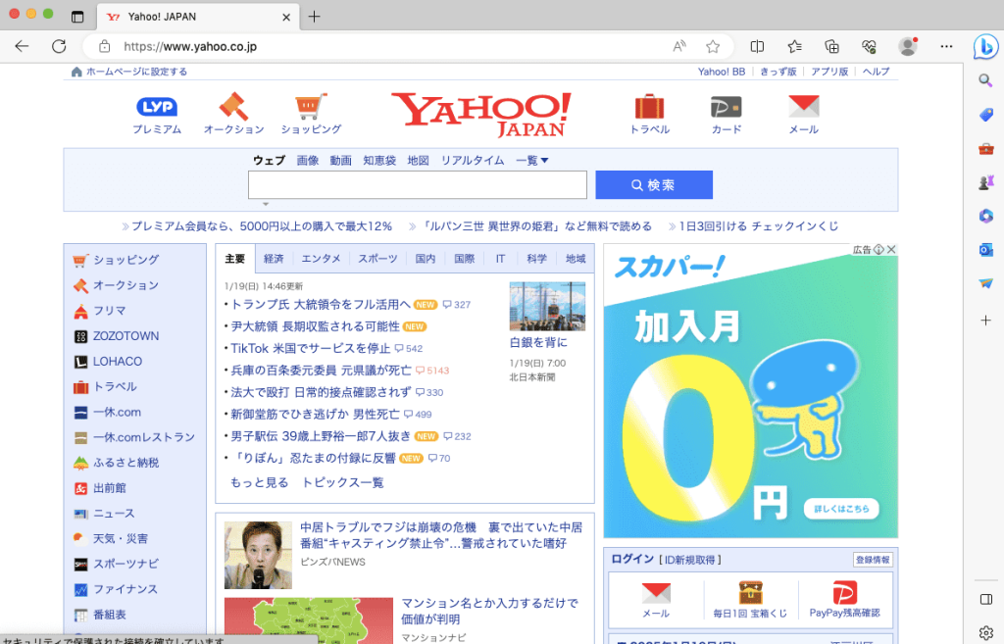Toggle Read aloud icon in address bar
Screen dimensions: 1004x644
(679, 46)
